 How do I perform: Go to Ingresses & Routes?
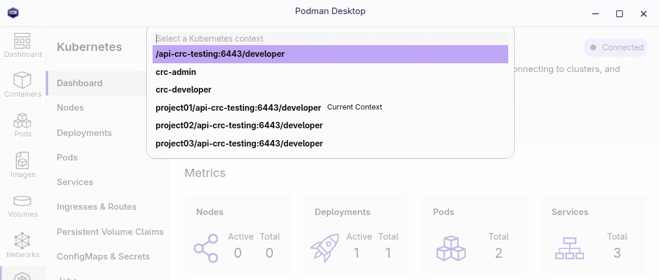coord(97,207)
